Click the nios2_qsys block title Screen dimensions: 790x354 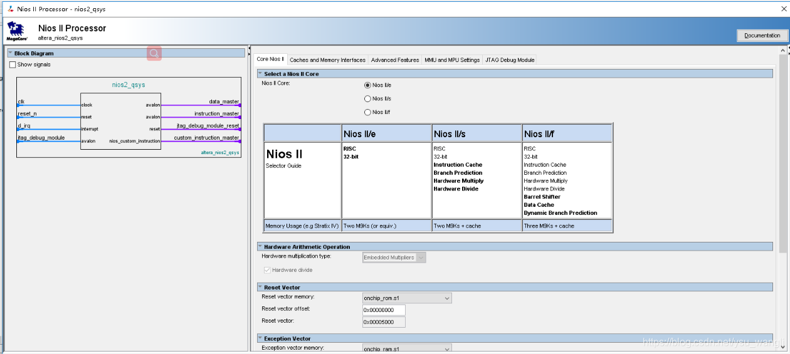(x=129, y=85)
